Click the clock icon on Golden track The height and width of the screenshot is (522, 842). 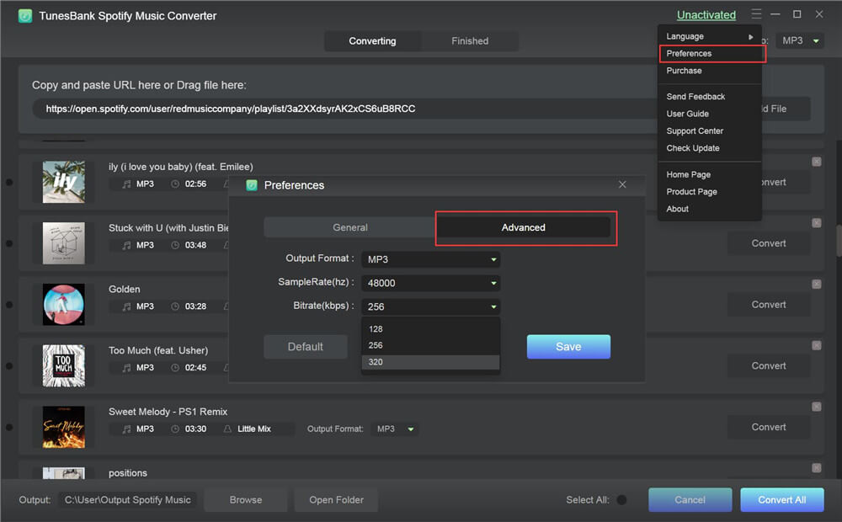tap(175, 306)
